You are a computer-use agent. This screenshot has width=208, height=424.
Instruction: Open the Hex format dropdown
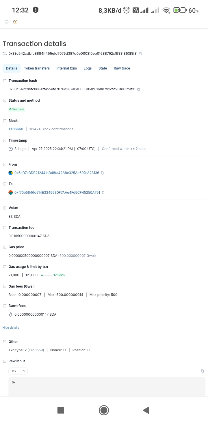[18, 371]
